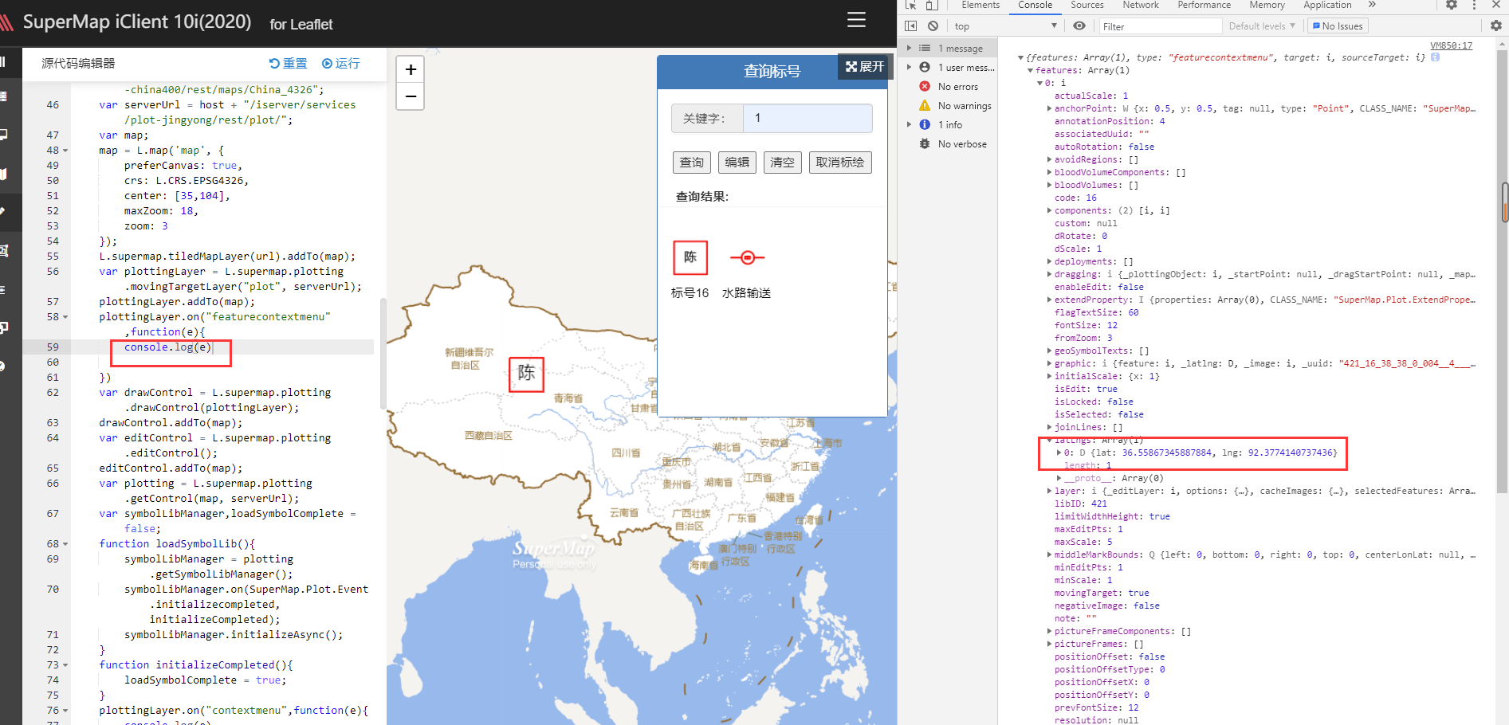The height and width of the screenshot is (725, 1509).
Task: Switch to the Sources tab
Action: point(1087,5)
